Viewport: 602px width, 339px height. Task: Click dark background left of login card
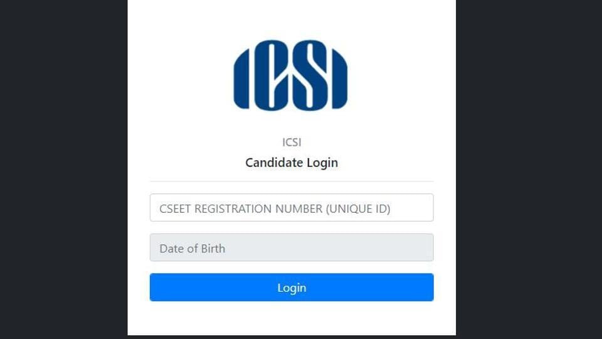[64, 169]
